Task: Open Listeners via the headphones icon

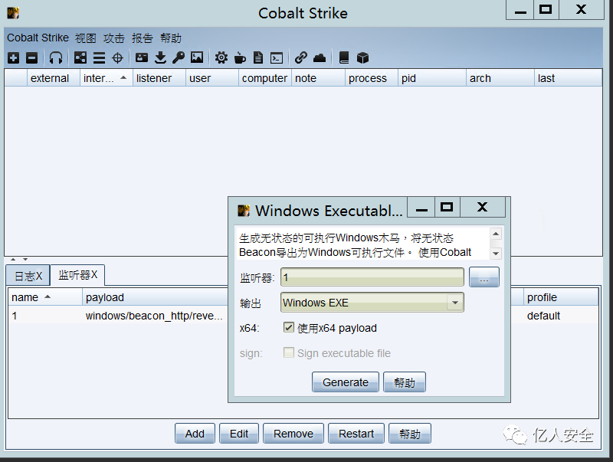Action: [x=55, y=58]
